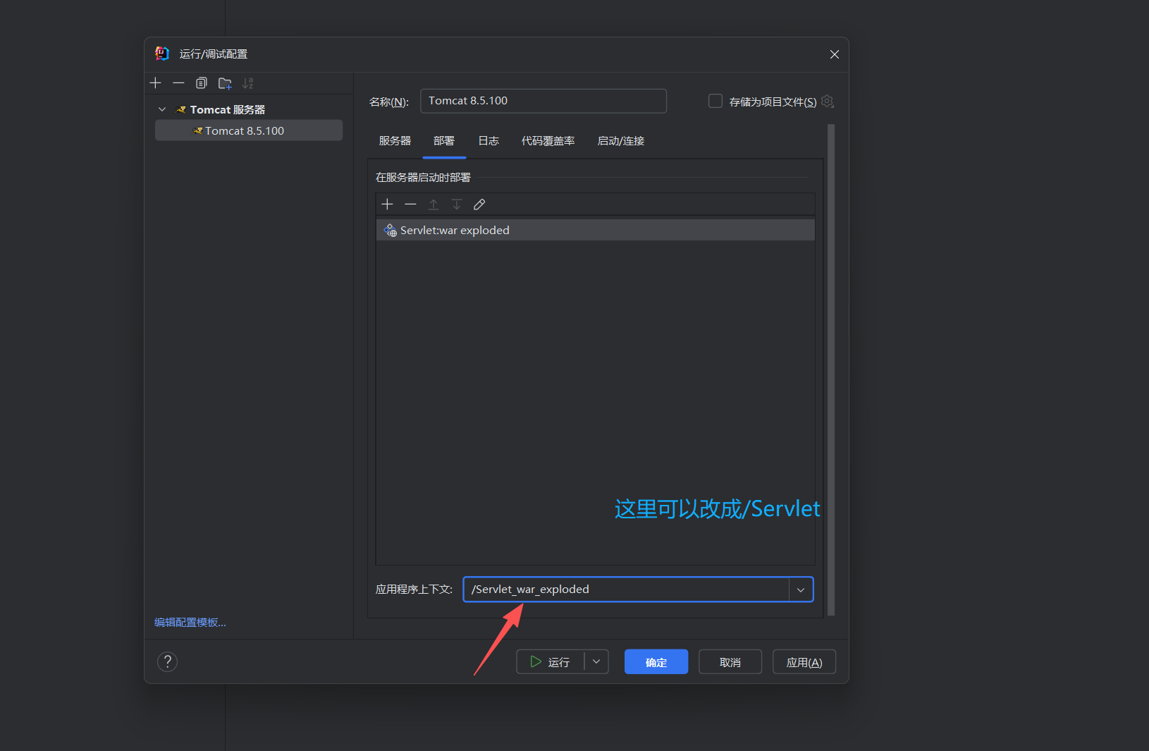Edit the selected artifact with pencil icon

point(479,204)
